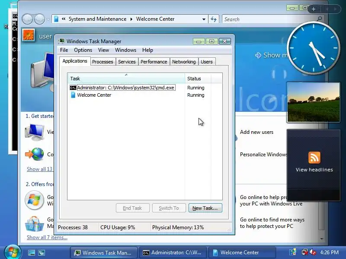Click the Windows Sidebar tray icon
The height and width of the screenshot is (259, 346).
tap(293, 252)
